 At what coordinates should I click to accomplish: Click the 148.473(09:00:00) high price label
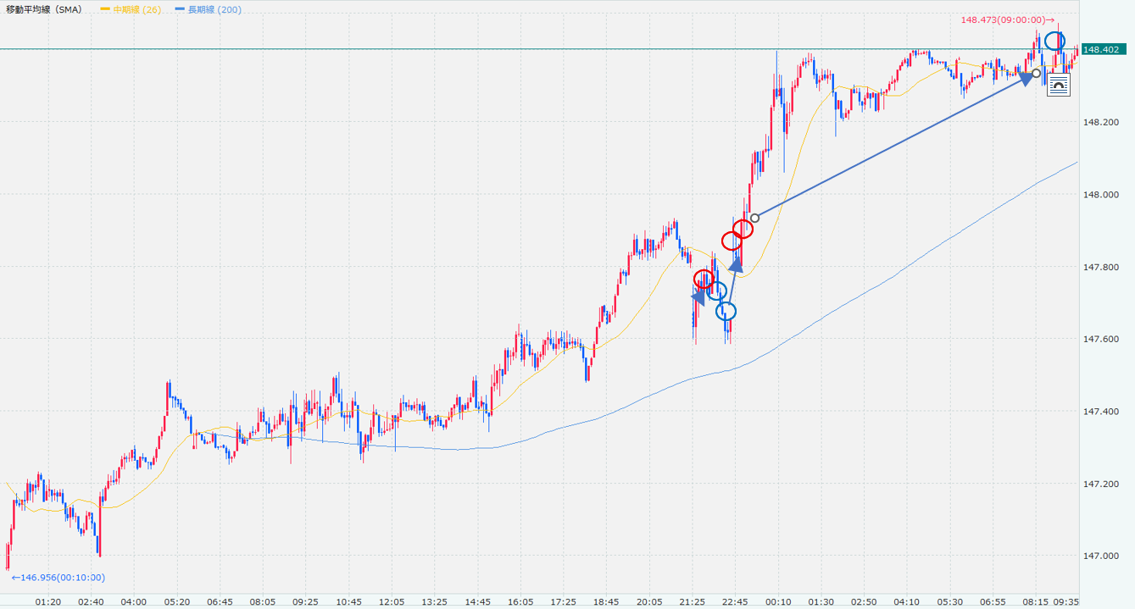[1006, 19]
